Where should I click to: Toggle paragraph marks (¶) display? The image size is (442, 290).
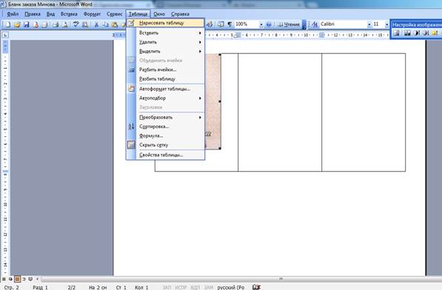pyautogui.click(x=230, y=24)
